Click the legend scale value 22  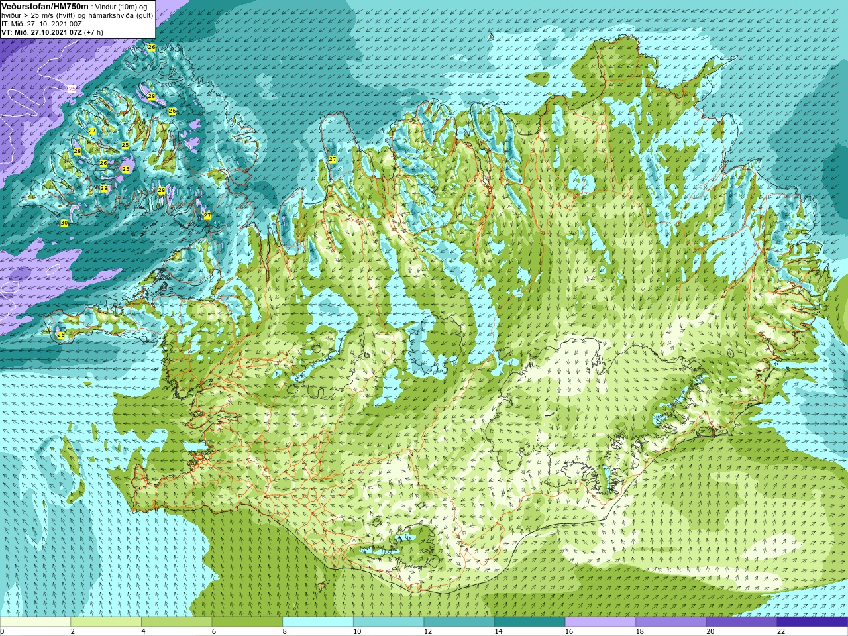click(x=781, y=631)
